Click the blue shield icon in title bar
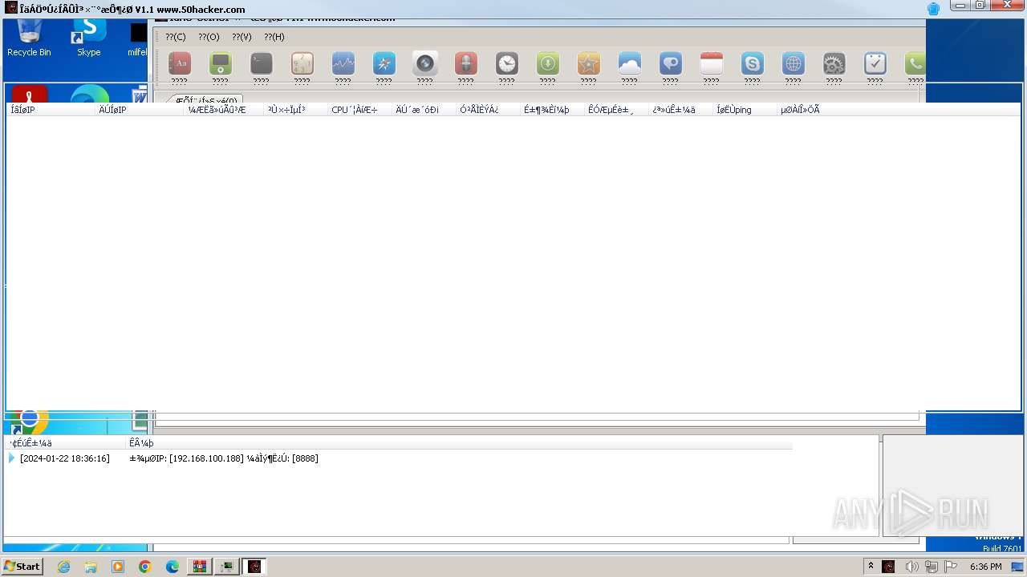Screen dimensions: 1027x577 [x=933, y=9]
